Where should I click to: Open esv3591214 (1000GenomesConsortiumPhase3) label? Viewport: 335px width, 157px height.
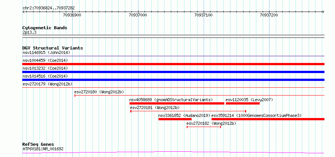(x=256, y=115)
